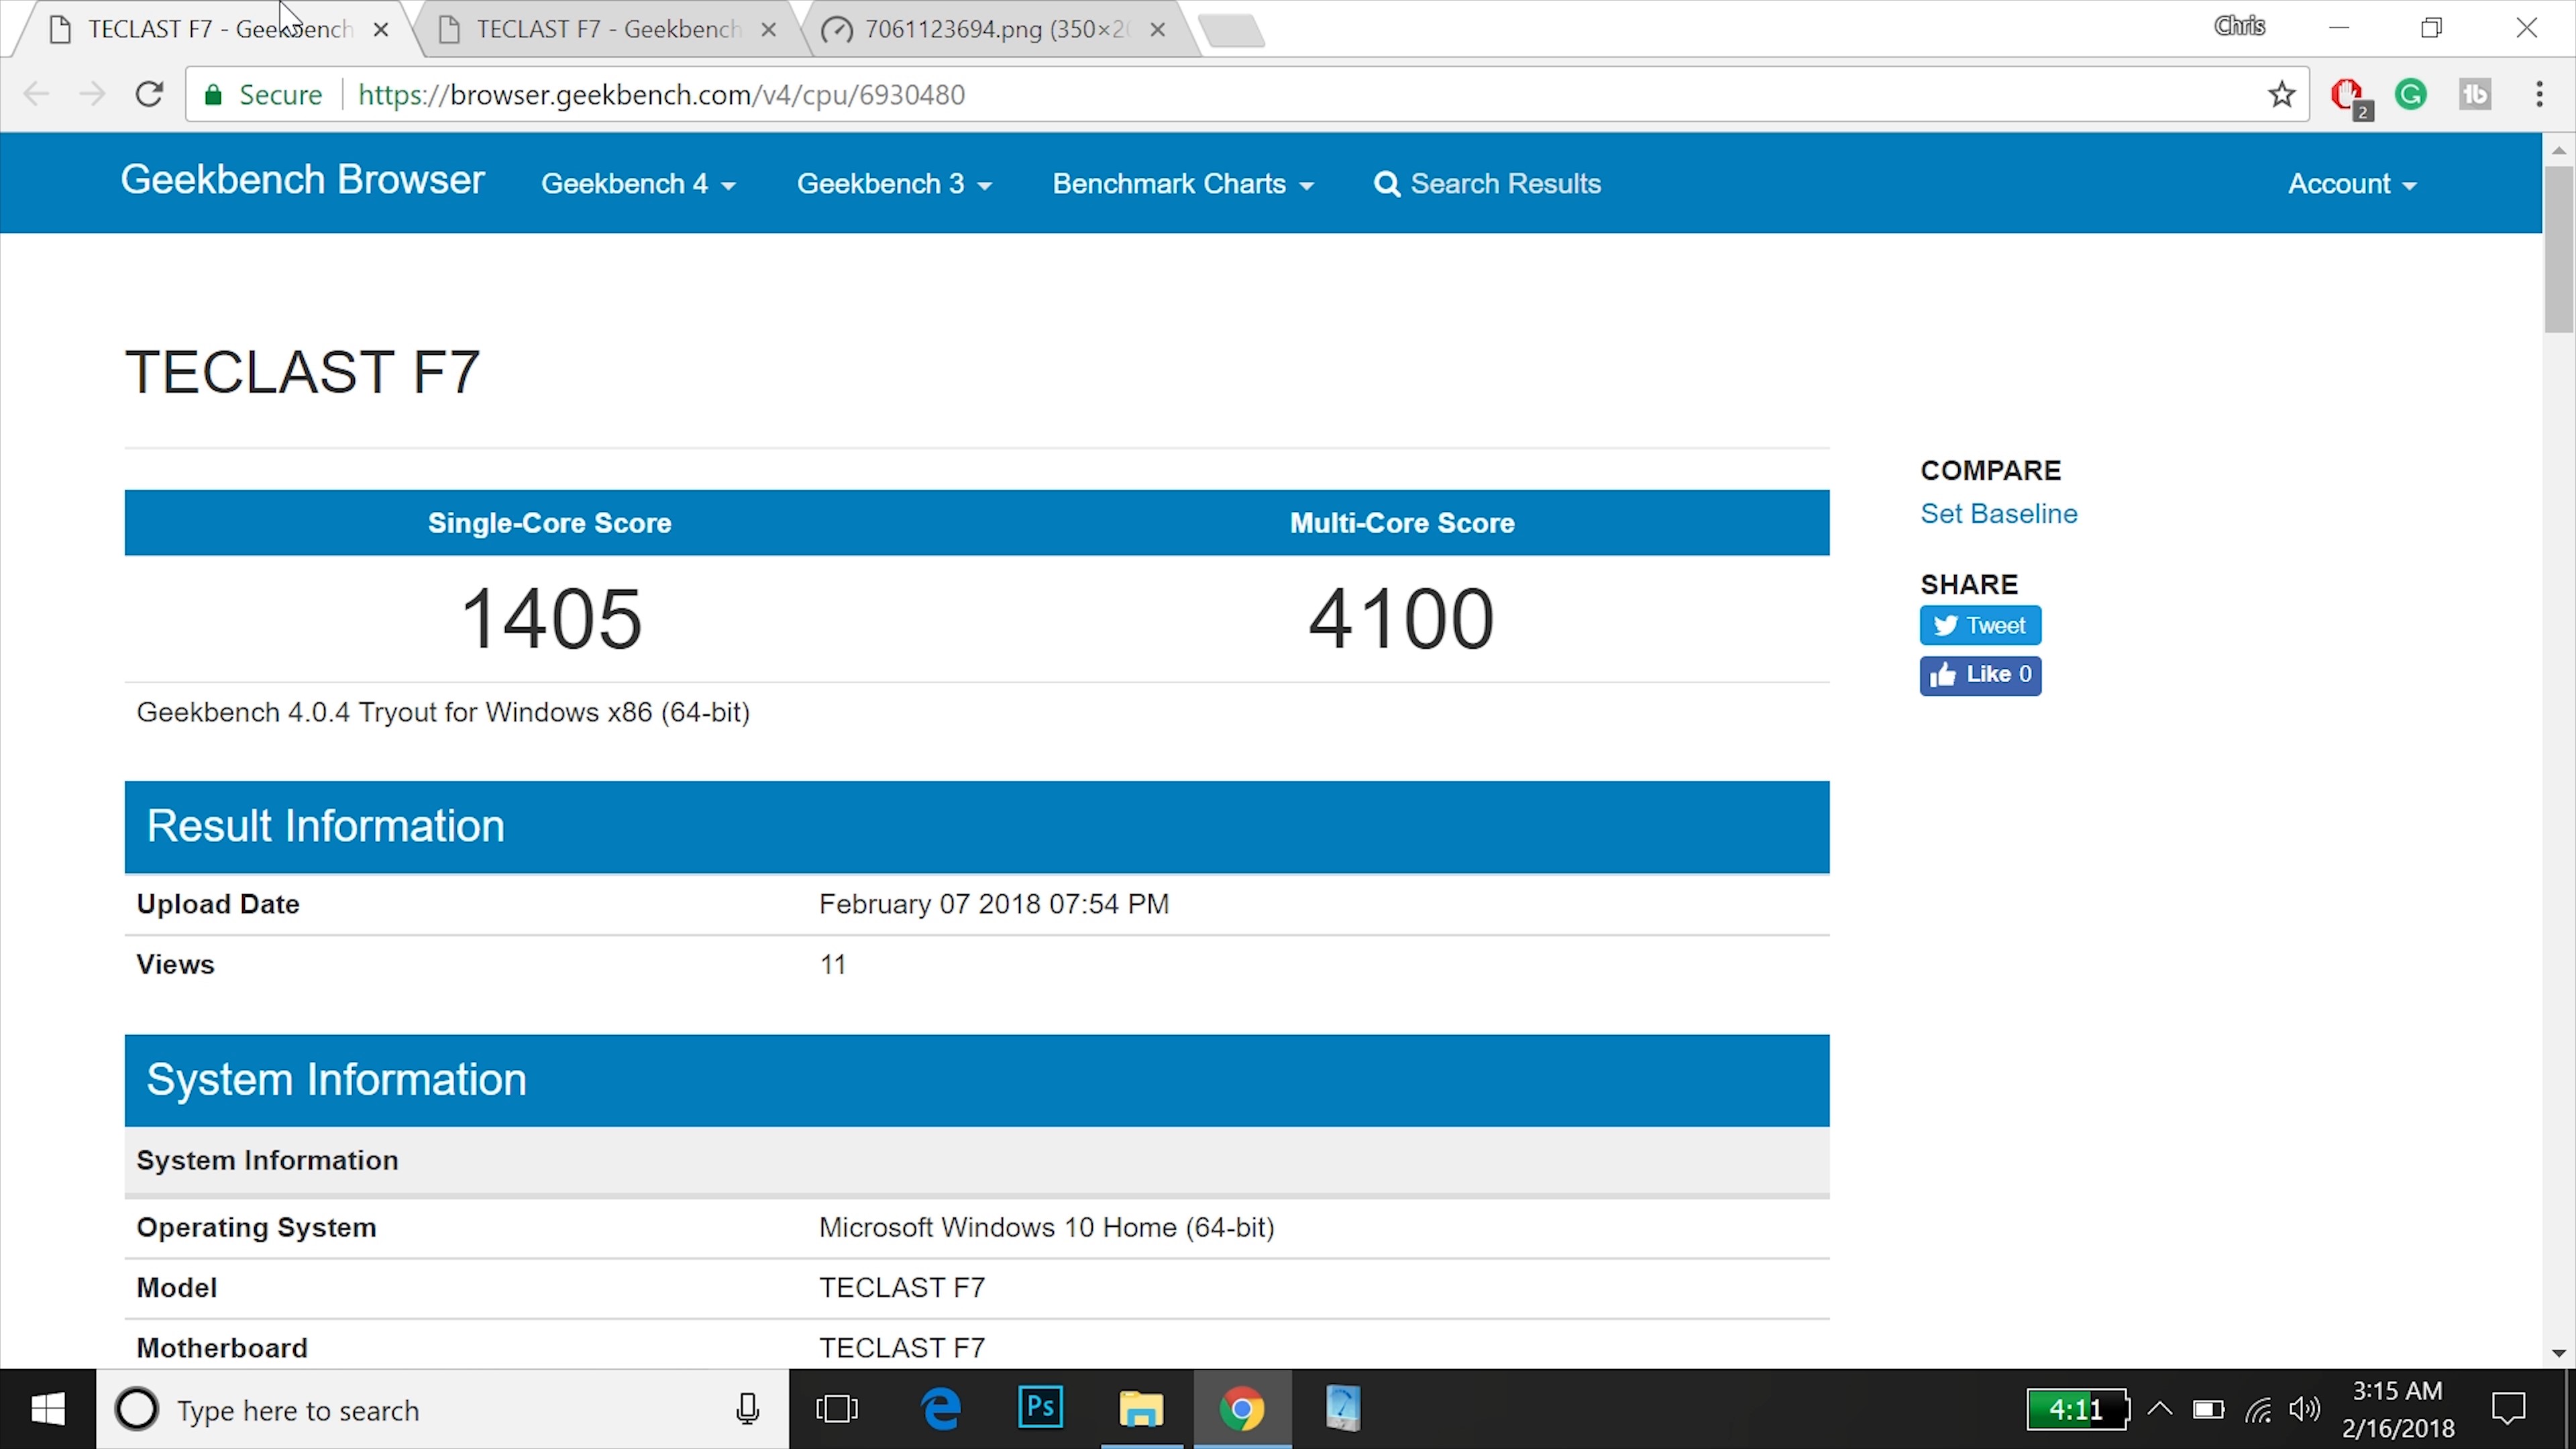Click the upload date February 07 2018 value
The image size is (2576, 1449).
click(994, 904)
